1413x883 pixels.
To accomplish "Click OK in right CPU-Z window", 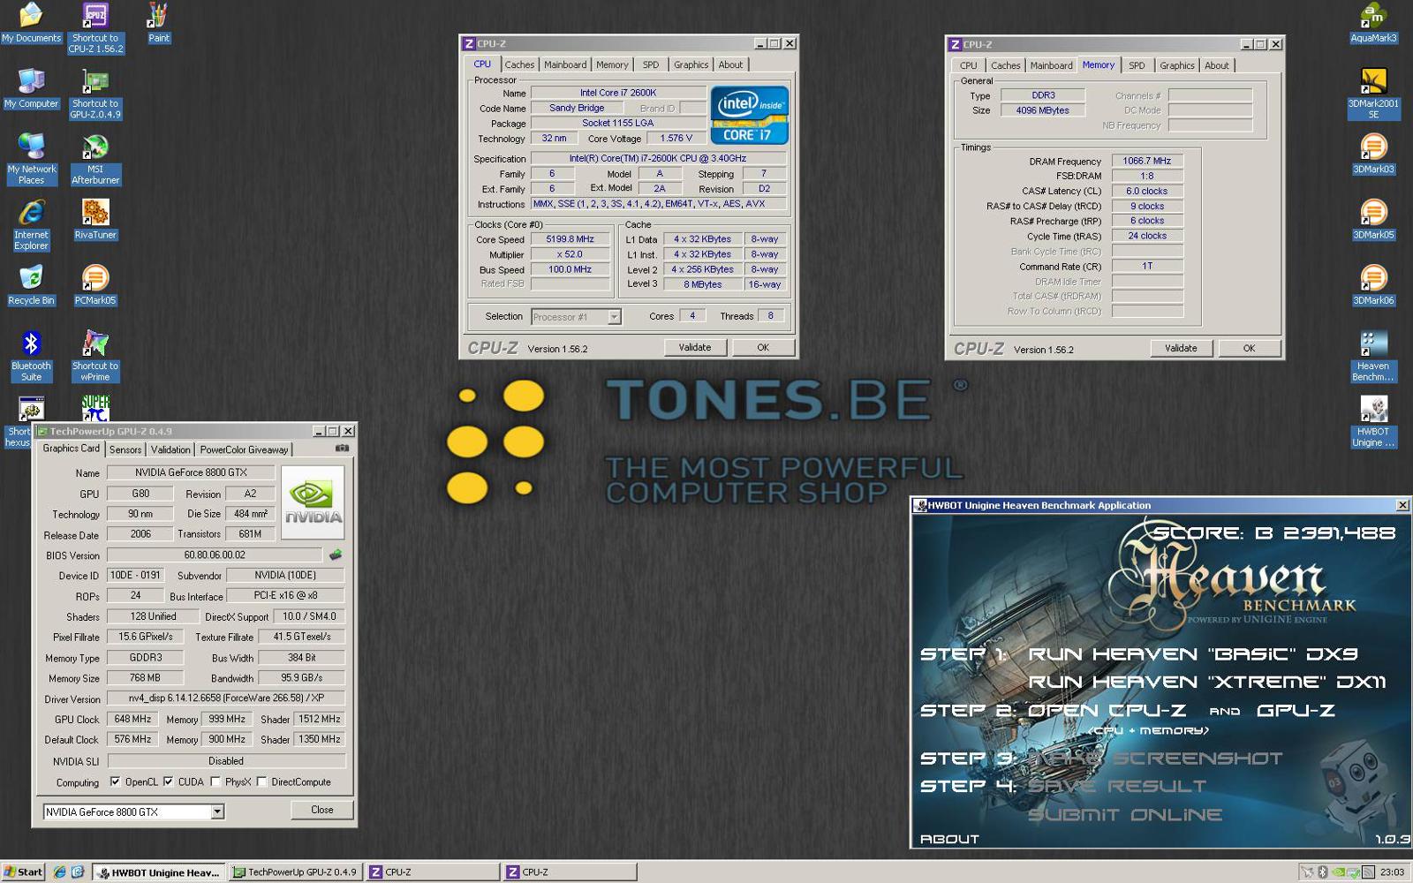I will pyautogui.click(x=1249, y=348).
